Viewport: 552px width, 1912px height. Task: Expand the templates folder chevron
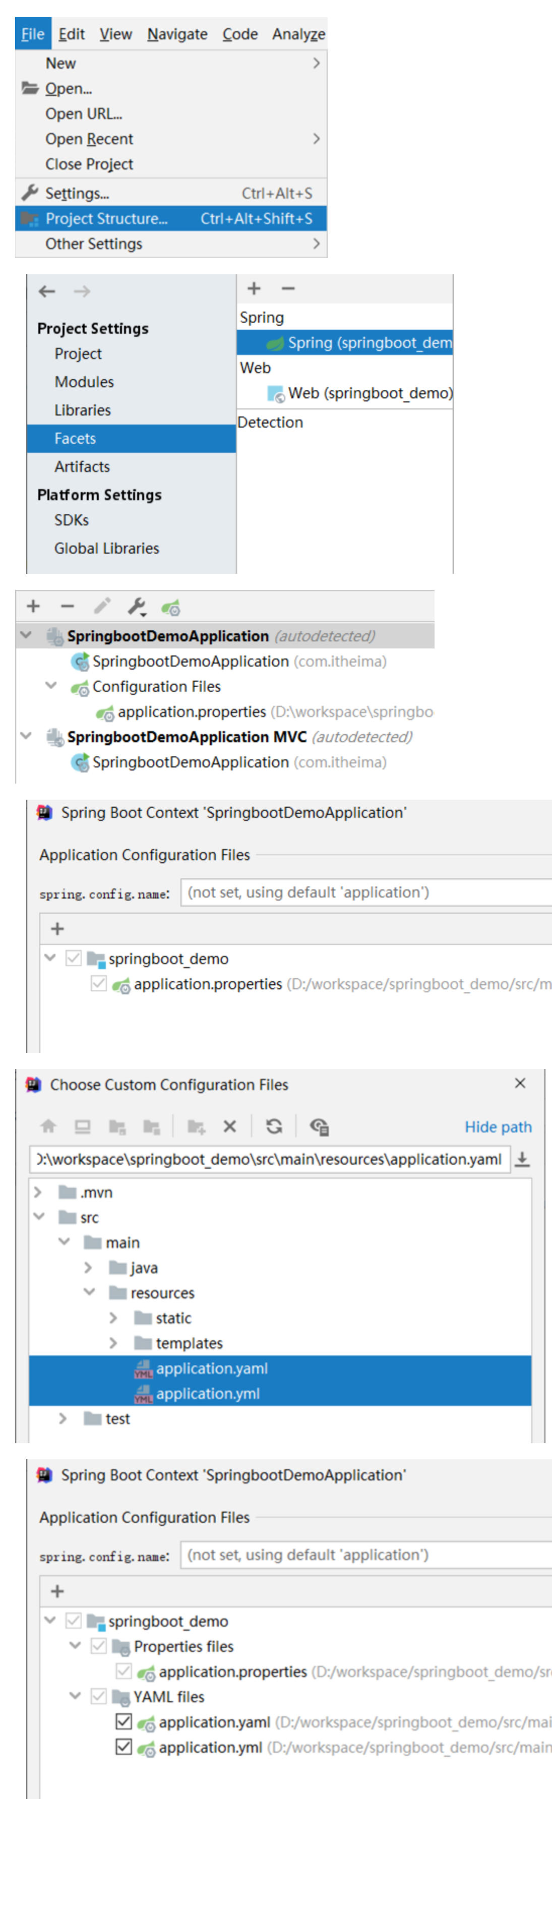[113, 1343]
